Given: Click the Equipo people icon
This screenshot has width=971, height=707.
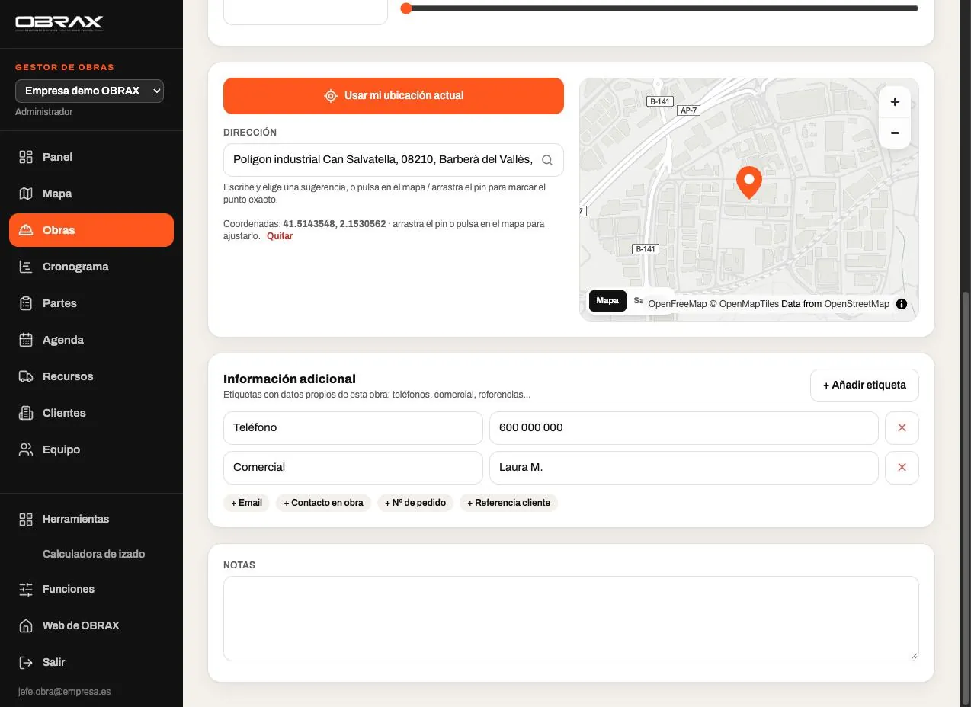Looking at the screenshot, I should pos(26,449).
